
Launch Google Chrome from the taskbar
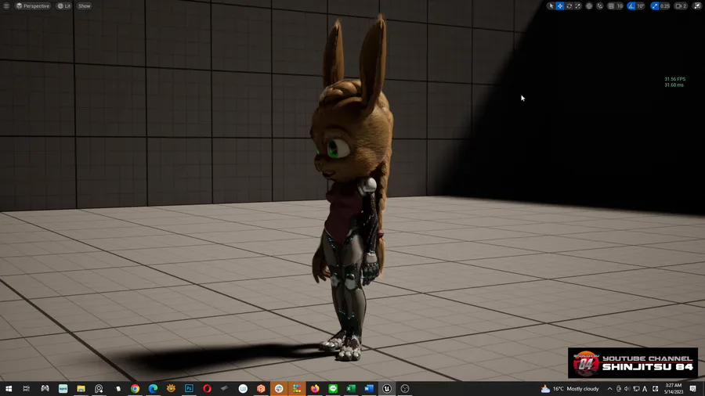(135, 389)
